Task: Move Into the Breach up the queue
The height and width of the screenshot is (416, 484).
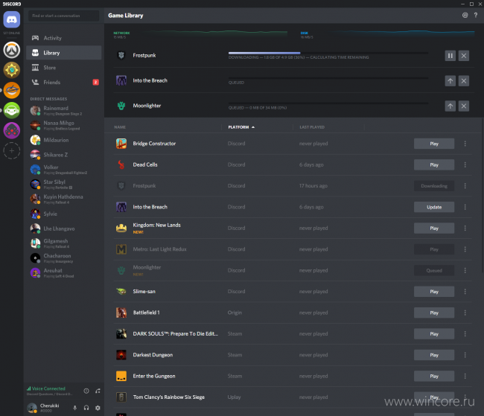Action: (450, 81)
